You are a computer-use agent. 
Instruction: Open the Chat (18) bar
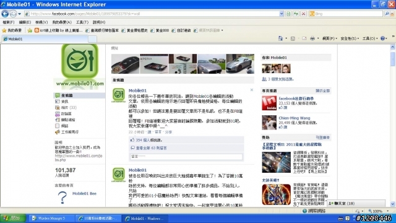pos(356,203)
